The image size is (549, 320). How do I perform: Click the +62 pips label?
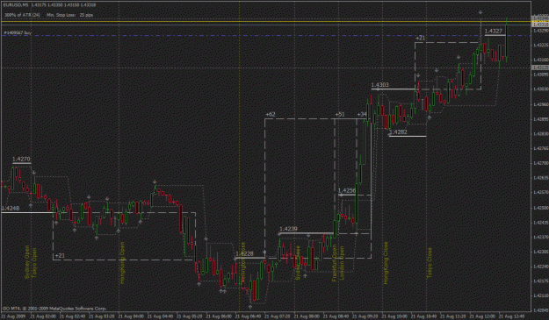tap(271, 115)
